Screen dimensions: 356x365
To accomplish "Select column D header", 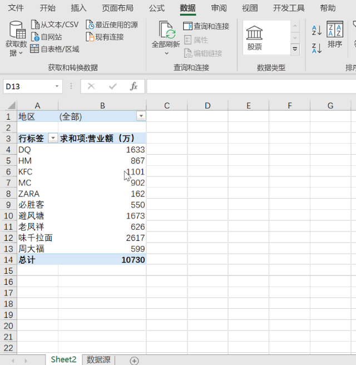I will [207, 106].
